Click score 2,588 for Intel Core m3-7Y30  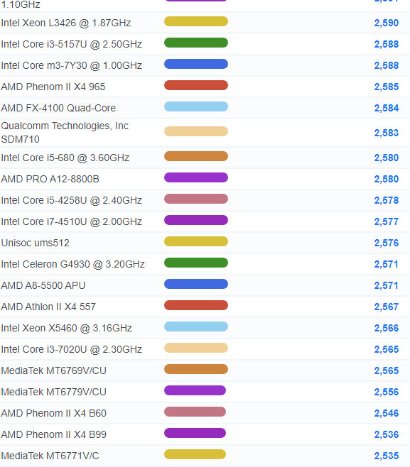click(x=387, y=65)
